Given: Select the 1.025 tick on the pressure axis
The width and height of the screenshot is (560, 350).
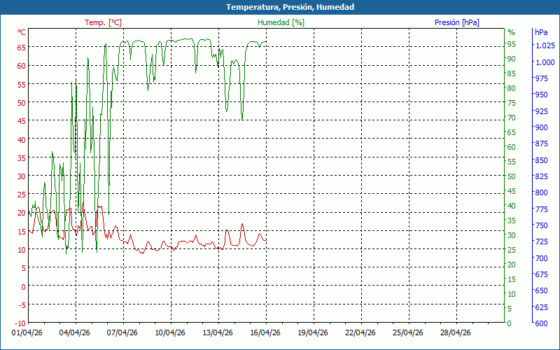Looking at the screenshot, I should pyautogui.click(x=544, y=46).
